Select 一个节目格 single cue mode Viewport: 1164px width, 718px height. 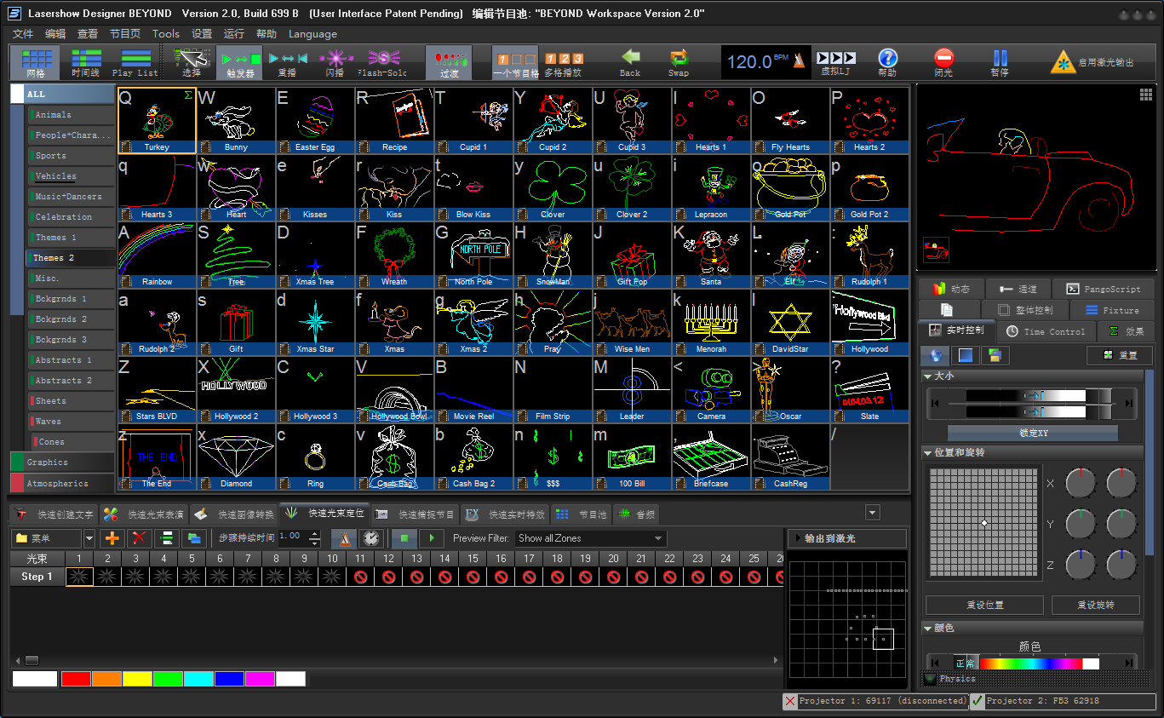click(x=516, y=63)
